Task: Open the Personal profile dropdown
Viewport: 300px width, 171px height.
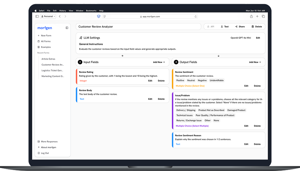Action: [48, 16]
